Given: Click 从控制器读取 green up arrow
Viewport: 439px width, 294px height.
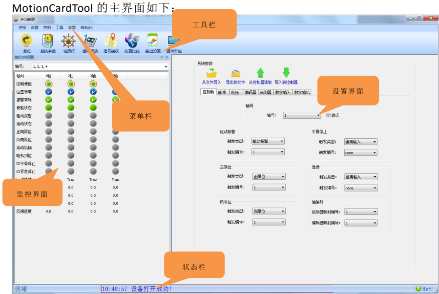Looking at the screenshot, I should [260, 74].
